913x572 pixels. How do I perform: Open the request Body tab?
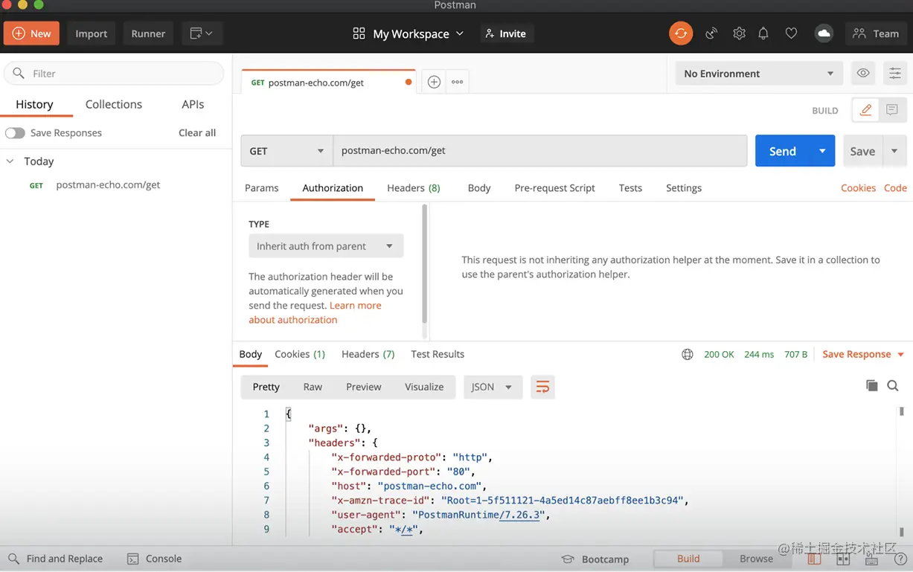(x=479, y=187)
